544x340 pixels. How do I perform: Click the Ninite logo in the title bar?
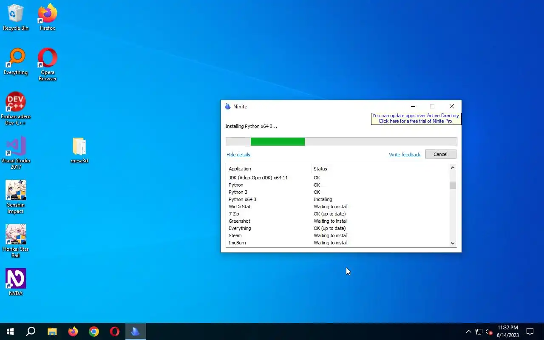coord(228,107)
